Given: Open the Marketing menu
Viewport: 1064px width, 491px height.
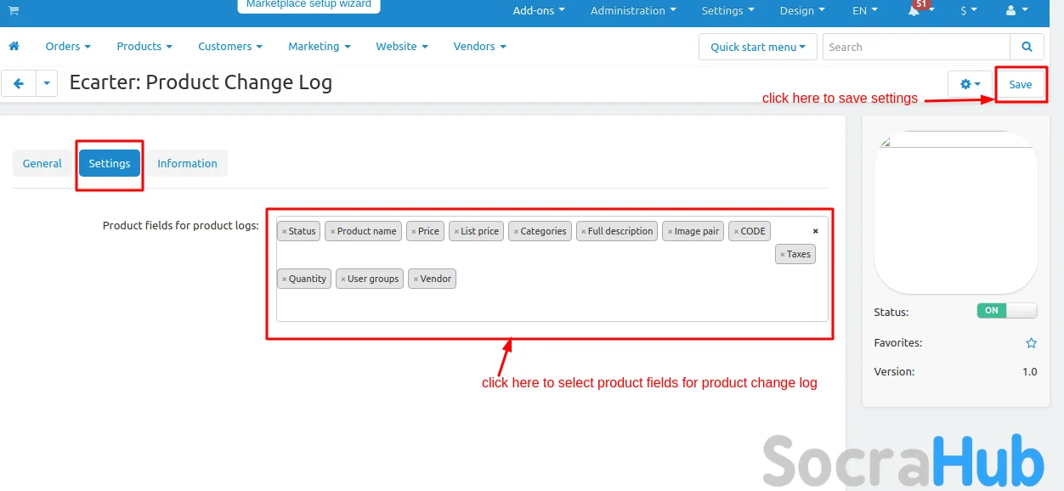Looking at the screenshot, I should (x=320, y=46).
